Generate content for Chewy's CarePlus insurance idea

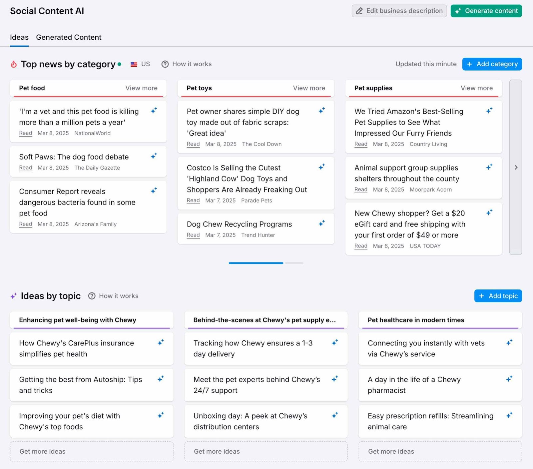[161, 342]
